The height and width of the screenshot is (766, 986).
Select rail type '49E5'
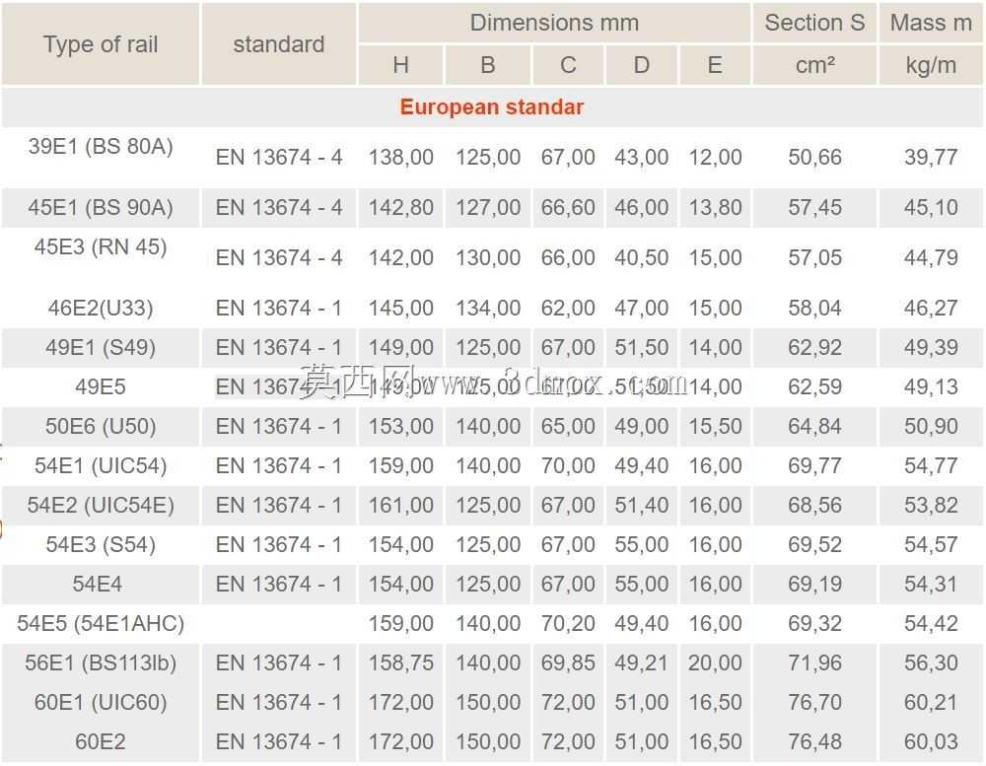pyautogui.click(x=101, y=386)
